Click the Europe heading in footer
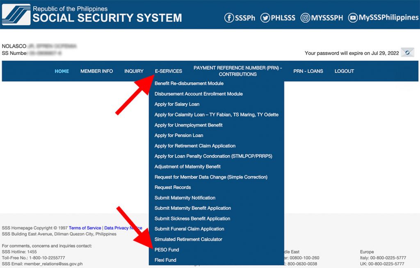 point(367,252)
